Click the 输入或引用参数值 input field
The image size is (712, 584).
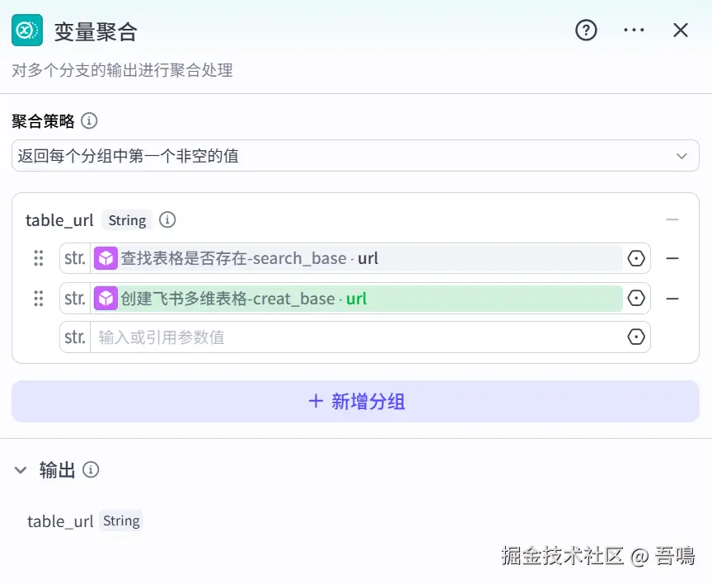tap(358, 337)
